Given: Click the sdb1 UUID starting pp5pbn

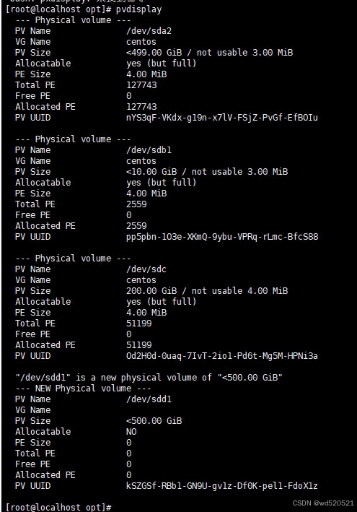Looking at the screenshot, I should (222, 237).
